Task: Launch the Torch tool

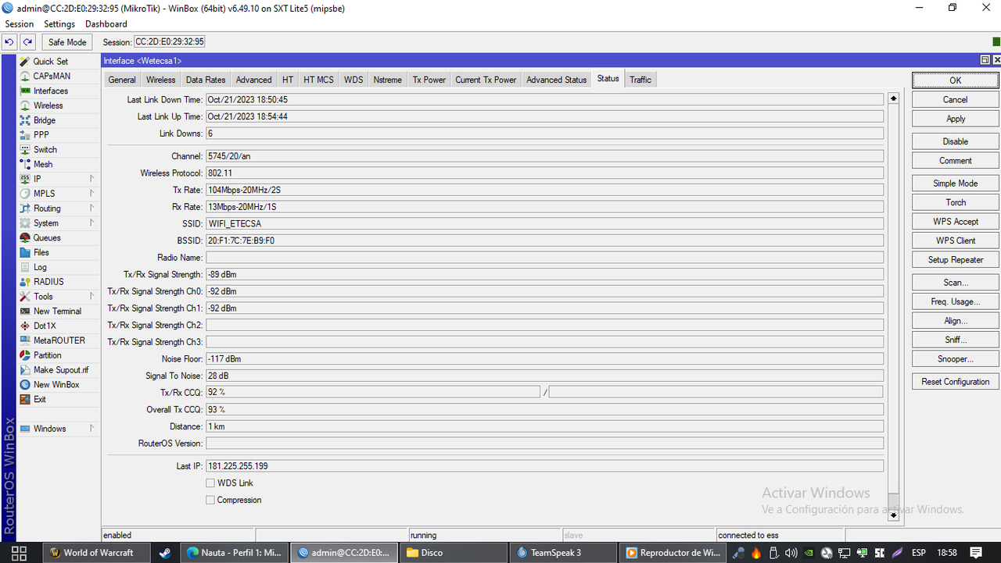Action: pyautogui.click(x=954, y=201)
